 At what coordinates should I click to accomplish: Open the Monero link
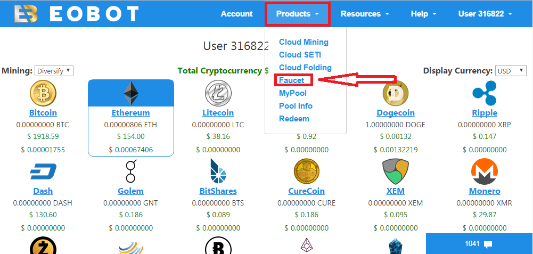point(485,191)
